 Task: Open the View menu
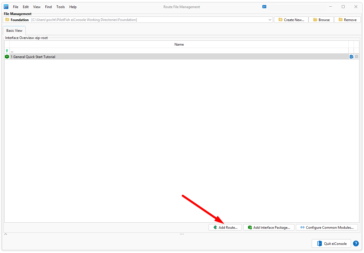37,7
